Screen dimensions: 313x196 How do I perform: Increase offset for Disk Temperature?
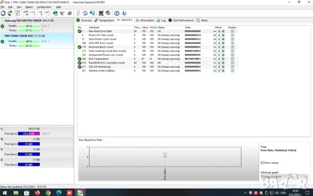pos(223,59)
